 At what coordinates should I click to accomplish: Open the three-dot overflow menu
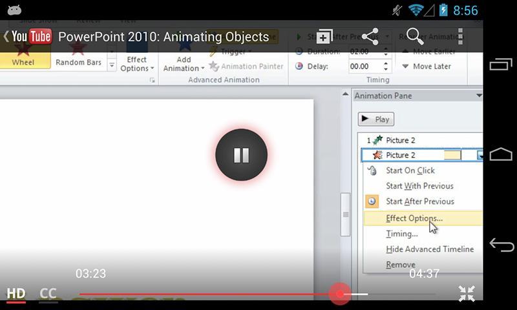[460, 36]
